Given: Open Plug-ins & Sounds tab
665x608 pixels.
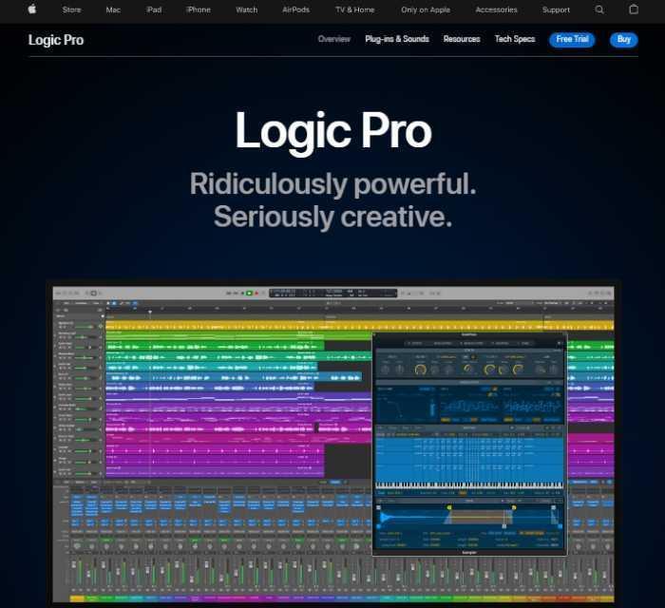Looking at the screenshot, I should (x=397, y=39).
